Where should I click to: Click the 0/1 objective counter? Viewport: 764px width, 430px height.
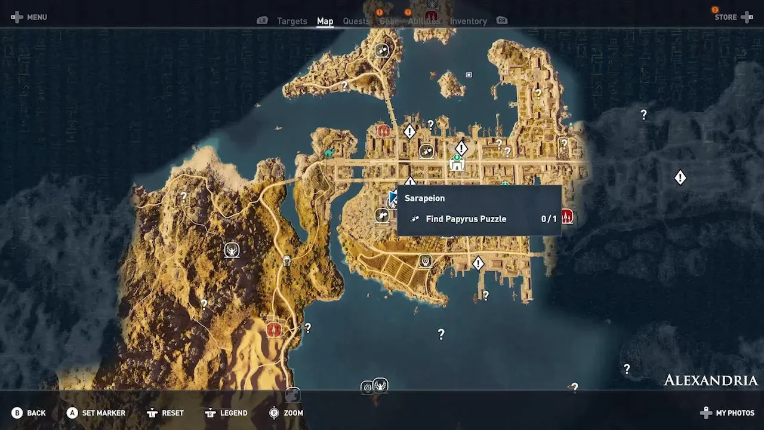[549, 219]
